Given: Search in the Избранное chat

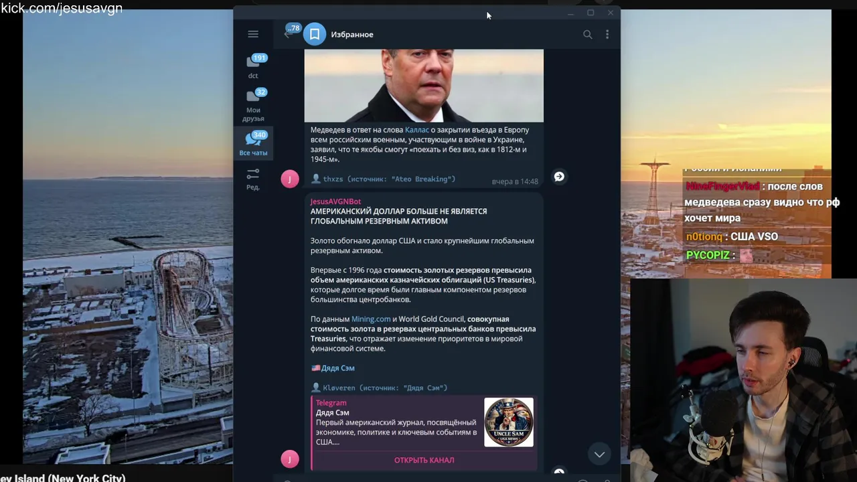Looking at the screenshot, I should pyautogui.click(x=587, y=34).
